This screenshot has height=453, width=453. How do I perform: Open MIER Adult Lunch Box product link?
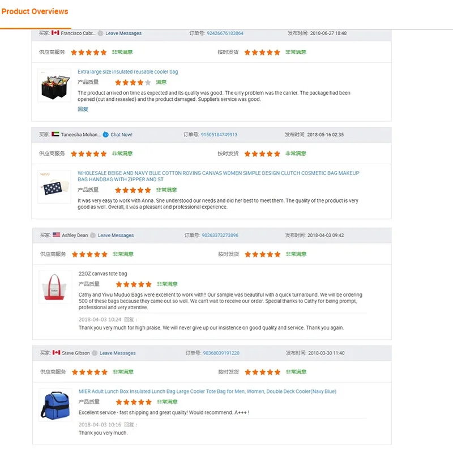207,391
